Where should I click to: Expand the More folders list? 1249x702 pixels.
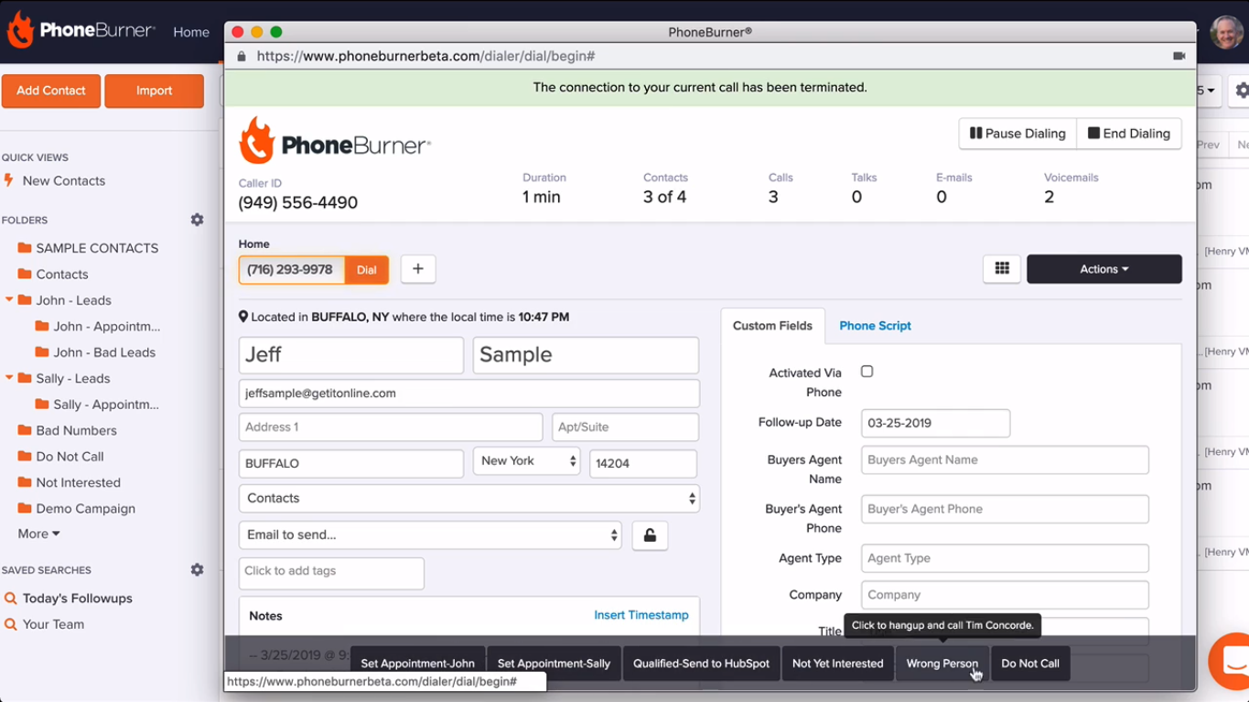(38, 534)
